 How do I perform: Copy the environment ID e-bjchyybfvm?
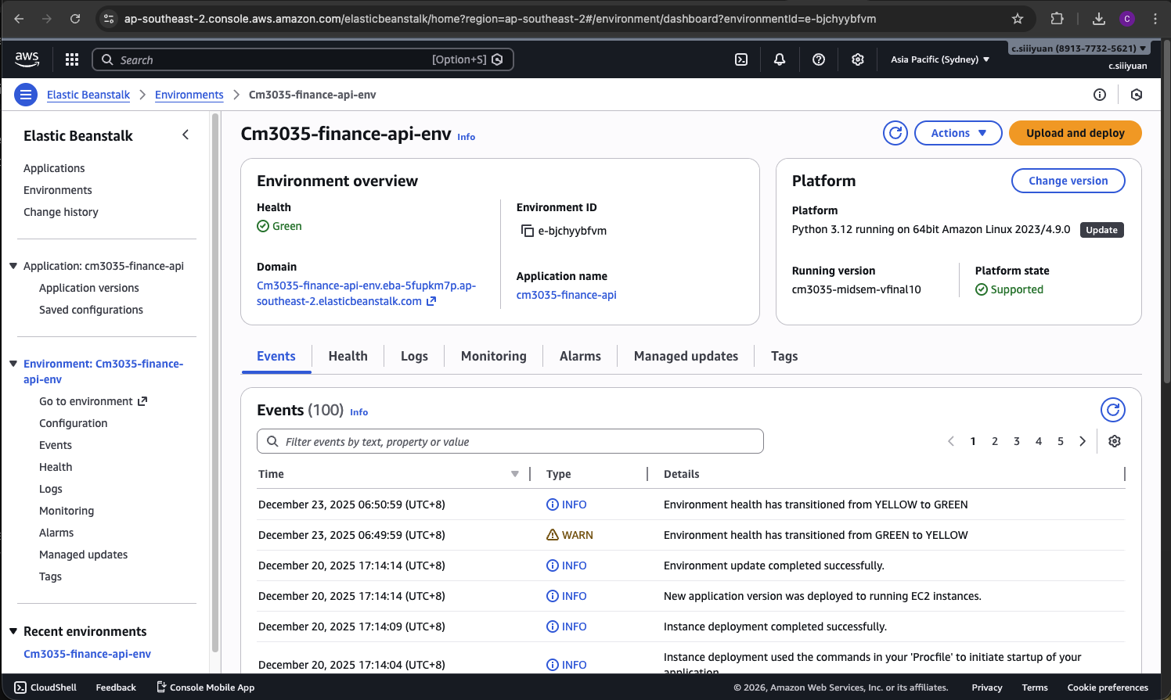point(528,231)
